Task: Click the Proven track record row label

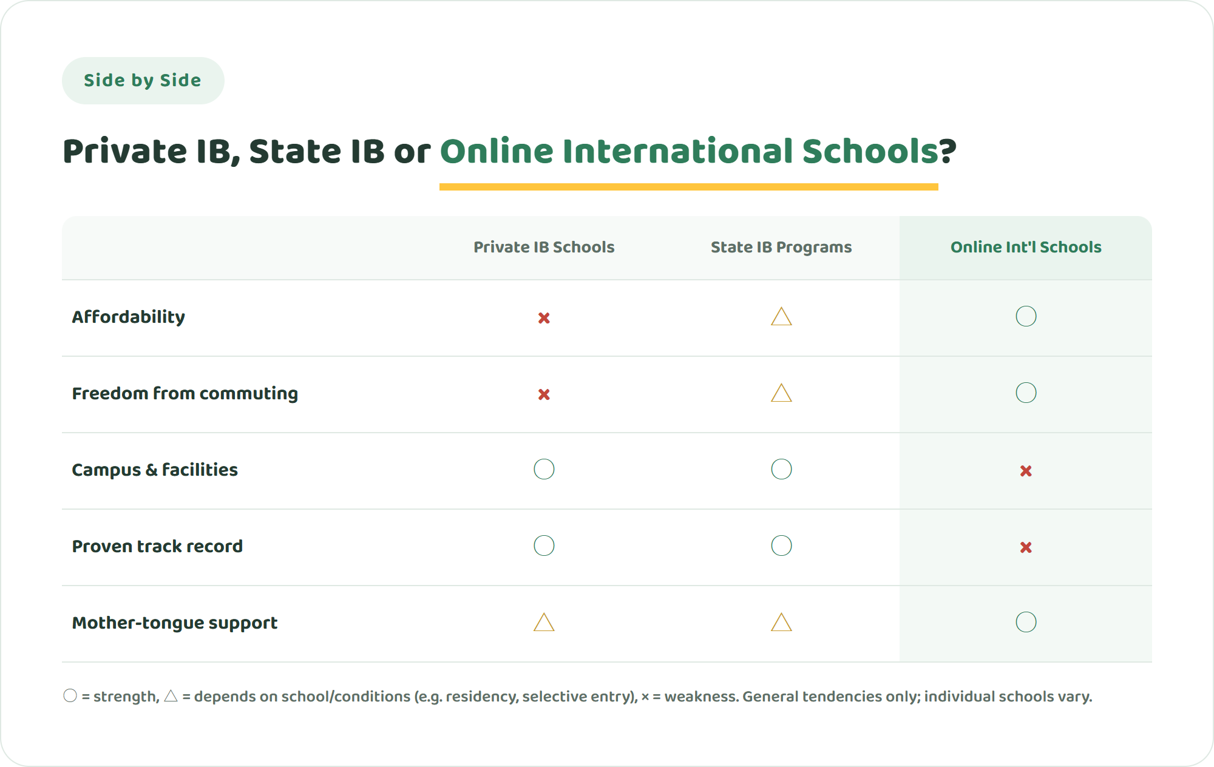Action: [157, 546]
